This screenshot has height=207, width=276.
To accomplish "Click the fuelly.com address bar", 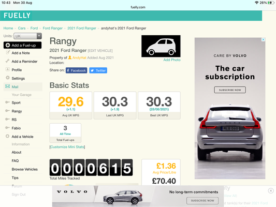I will pos(138,7).
